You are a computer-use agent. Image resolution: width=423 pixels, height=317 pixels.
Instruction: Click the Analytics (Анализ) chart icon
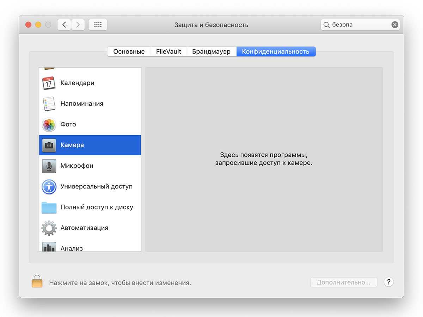point(49,247)
